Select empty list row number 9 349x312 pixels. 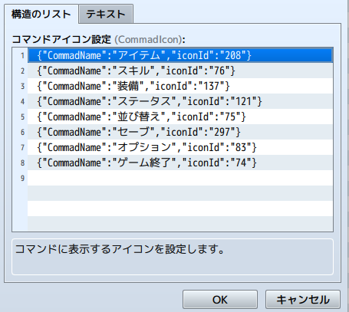(x=180, y=178)
